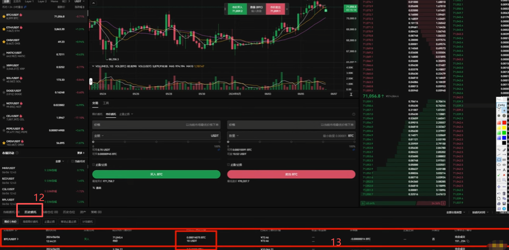This screenshot has width=509, height=250.
Task: Switch to the 工具 tab
Action: pyautogui.click(x=106, y=103)
